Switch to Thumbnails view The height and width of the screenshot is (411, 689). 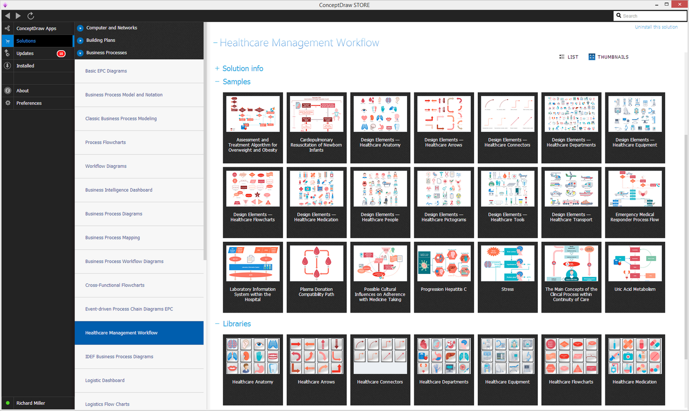[609, 57]
